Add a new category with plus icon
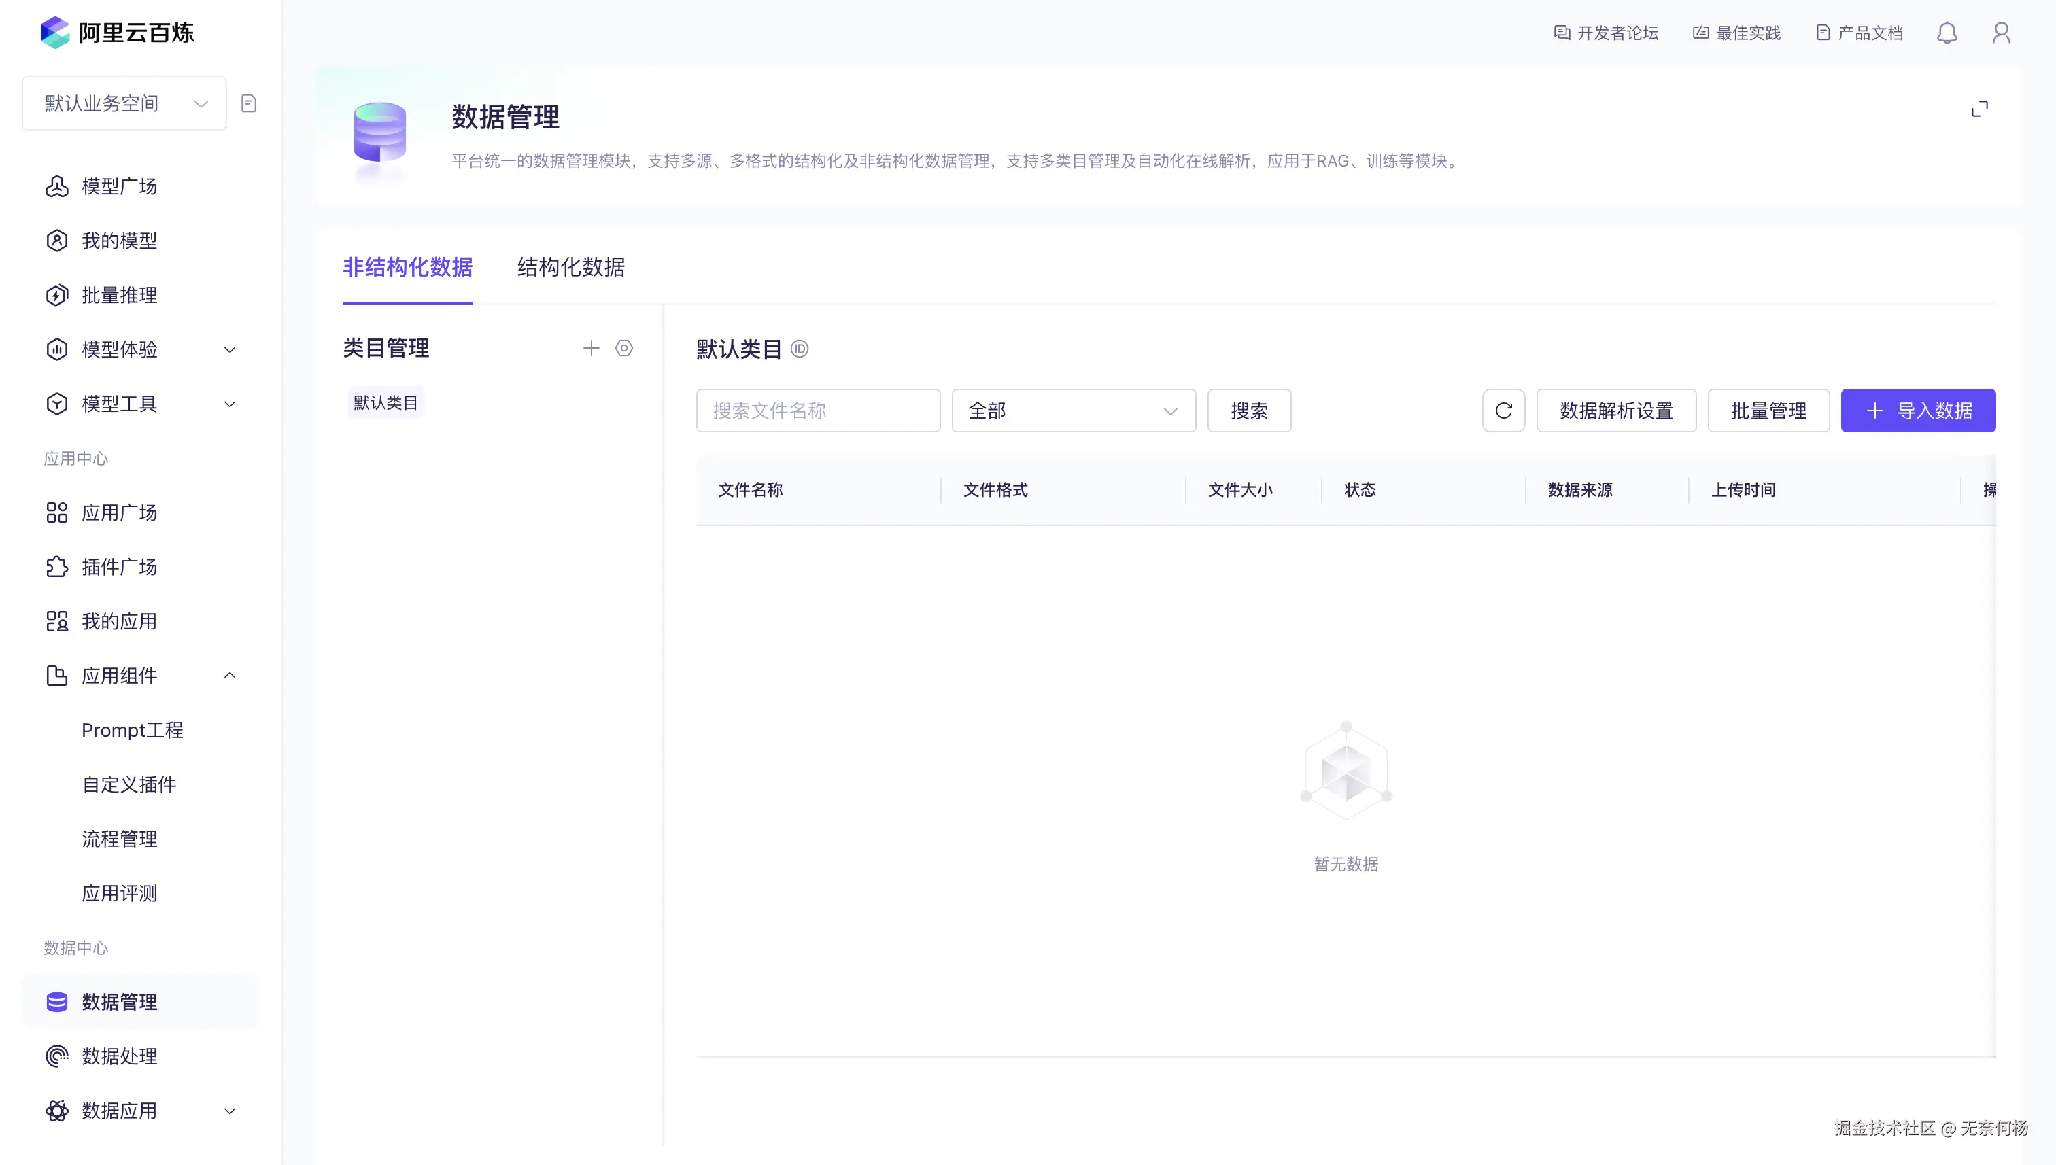The image size is (2056, 1165). (591, 348)
